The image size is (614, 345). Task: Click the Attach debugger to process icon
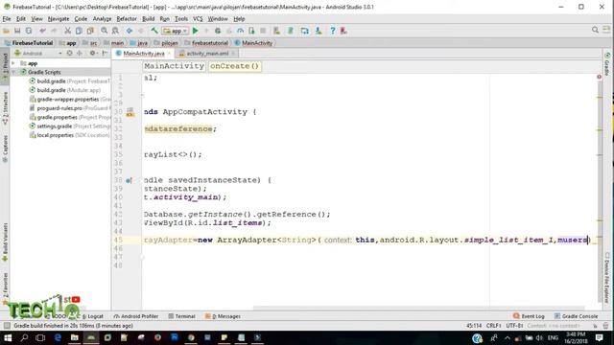point(251,31)
